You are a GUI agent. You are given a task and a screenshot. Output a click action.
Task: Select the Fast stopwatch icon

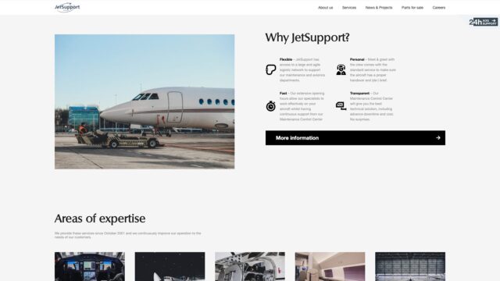point(271,106)
